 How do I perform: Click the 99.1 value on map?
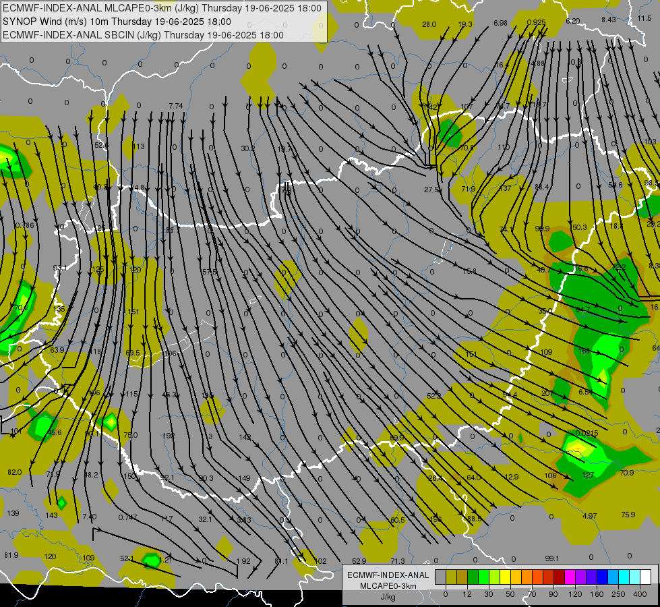pos(552,559)
